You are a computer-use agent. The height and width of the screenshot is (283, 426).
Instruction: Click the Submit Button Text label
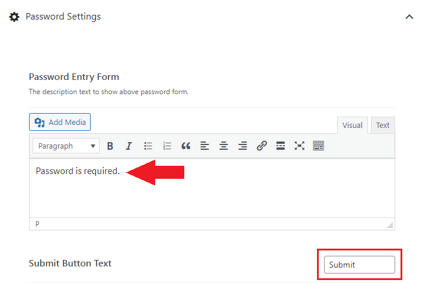[x=70, y=263]
